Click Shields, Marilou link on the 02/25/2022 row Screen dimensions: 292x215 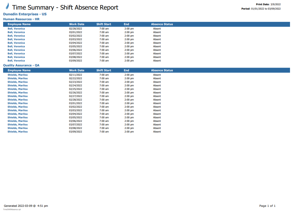click(x=18, y=89)
